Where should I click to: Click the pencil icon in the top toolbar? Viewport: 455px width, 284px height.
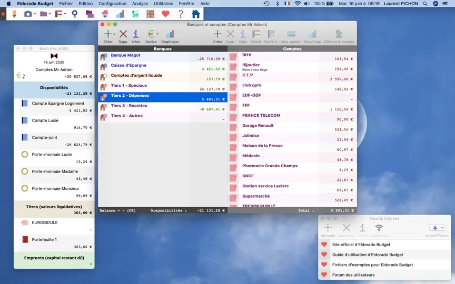coord(14,14)
